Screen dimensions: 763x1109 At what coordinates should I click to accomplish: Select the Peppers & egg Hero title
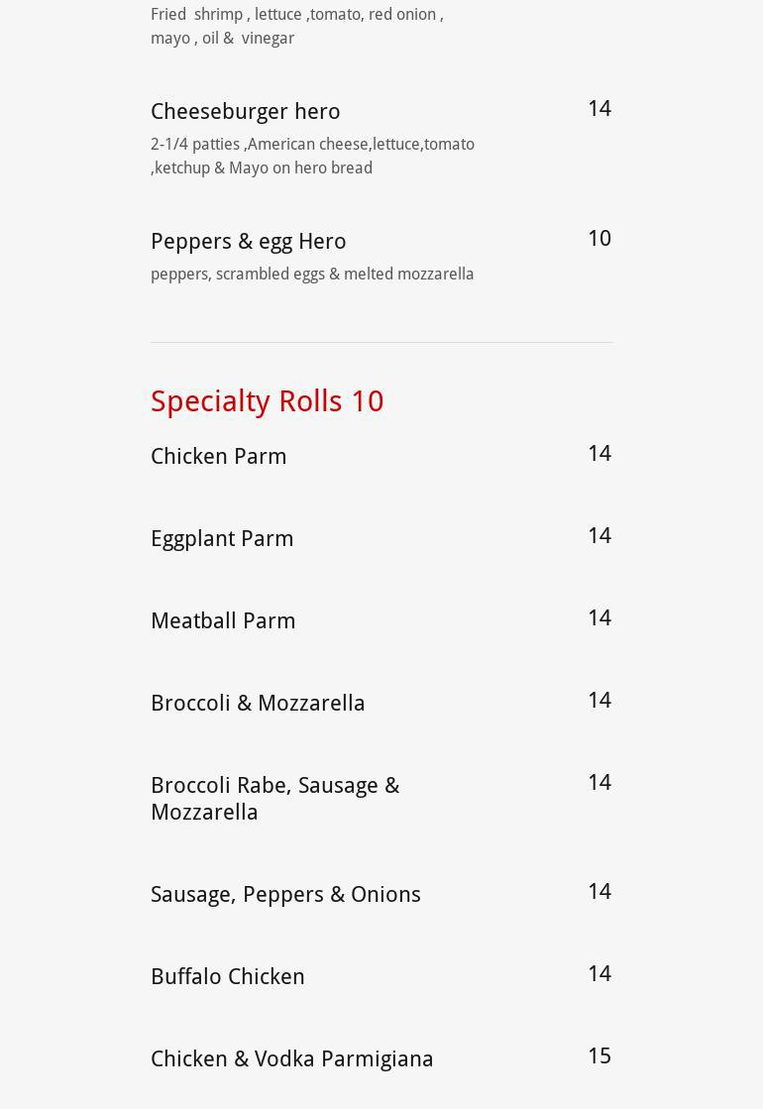pos(248,241)
